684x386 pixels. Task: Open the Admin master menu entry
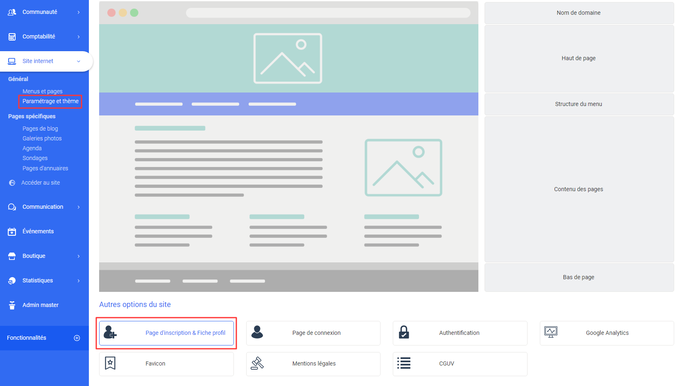click(41, 305)
